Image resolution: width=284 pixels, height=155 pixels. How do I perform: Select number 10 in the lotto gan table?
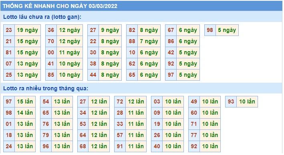pos(132,52)
